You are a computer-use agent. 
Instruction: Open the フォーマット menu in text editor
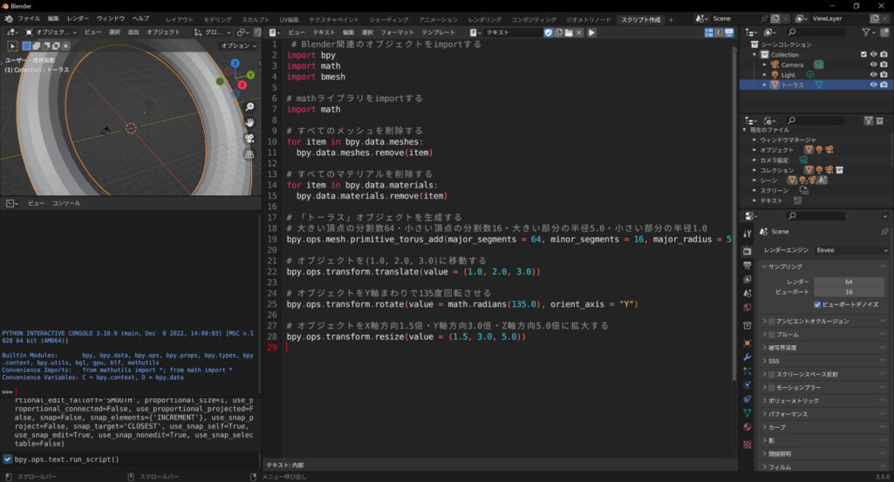pos(397,32)
